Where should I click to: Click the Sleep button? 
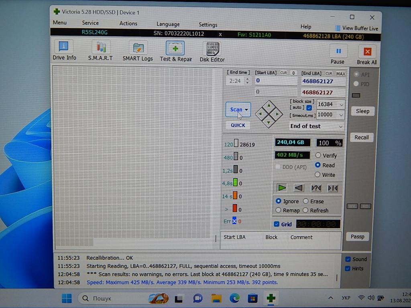point(362,111)
